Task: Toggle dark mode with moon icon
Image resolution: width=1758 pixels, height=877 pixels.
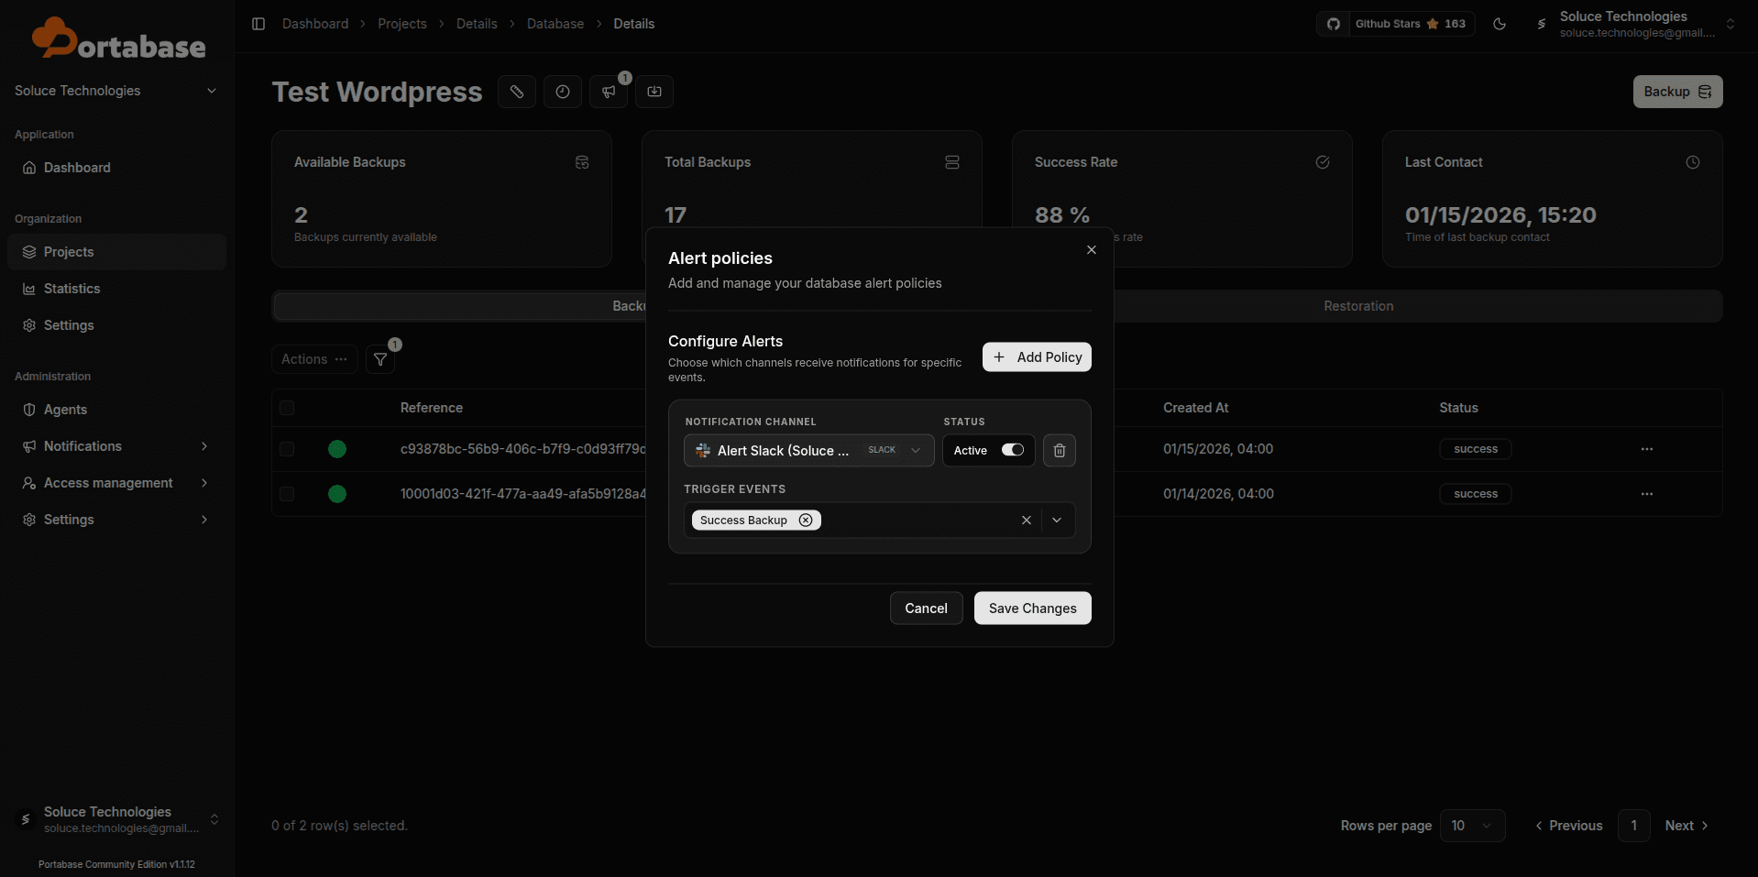Action: point(1500,24)
